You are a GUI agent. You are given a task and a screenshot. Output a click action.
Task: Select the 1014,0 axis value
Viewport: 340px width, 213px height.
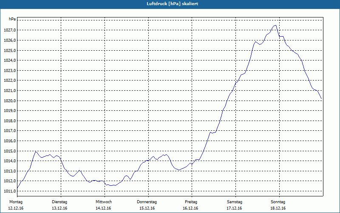pyautogui.click(x=10, y=161)
